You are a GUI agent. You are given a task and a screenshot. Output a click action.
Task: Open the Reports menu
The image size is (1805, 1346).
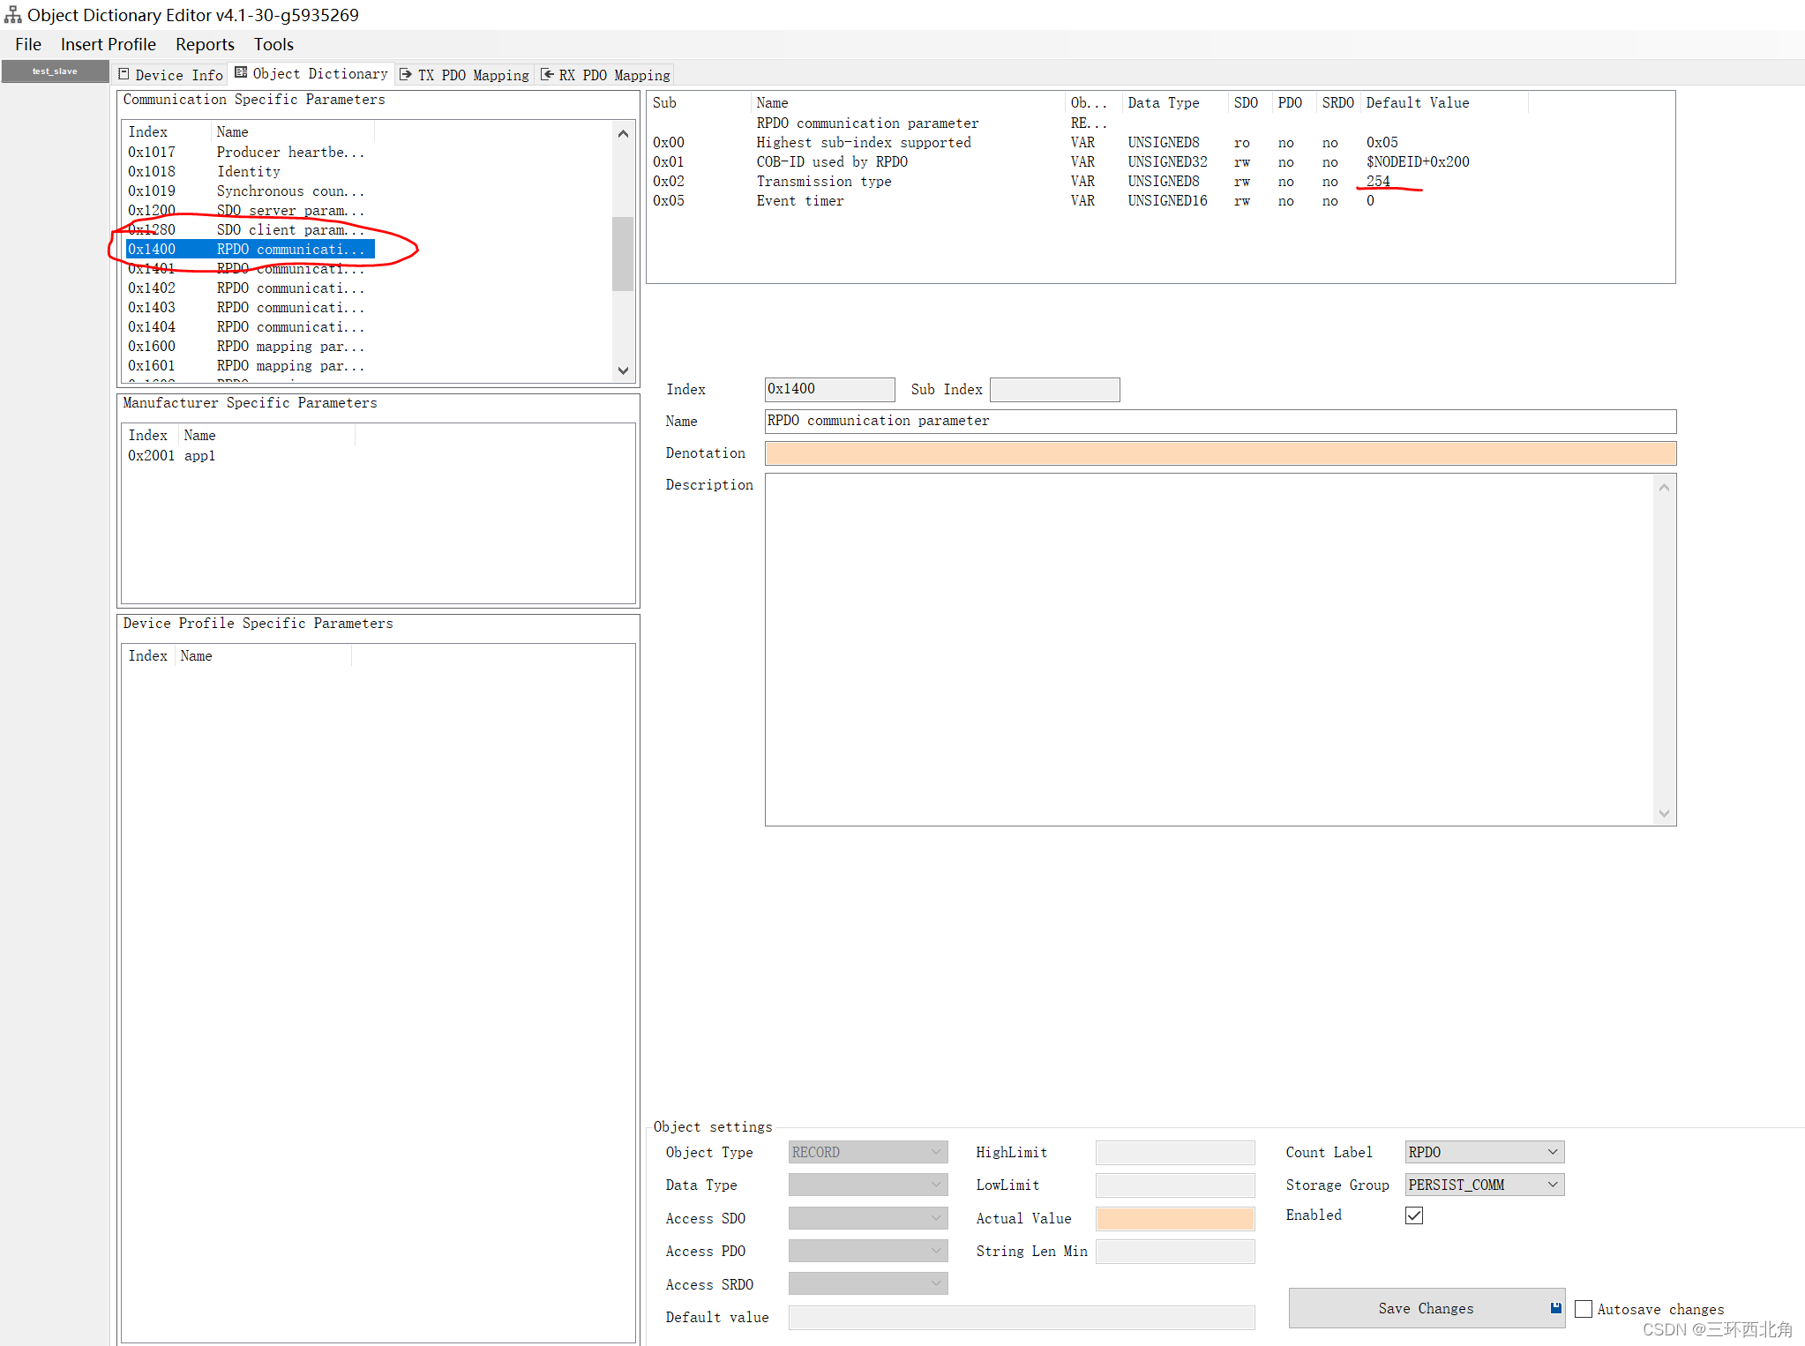(x=205, y=44)
